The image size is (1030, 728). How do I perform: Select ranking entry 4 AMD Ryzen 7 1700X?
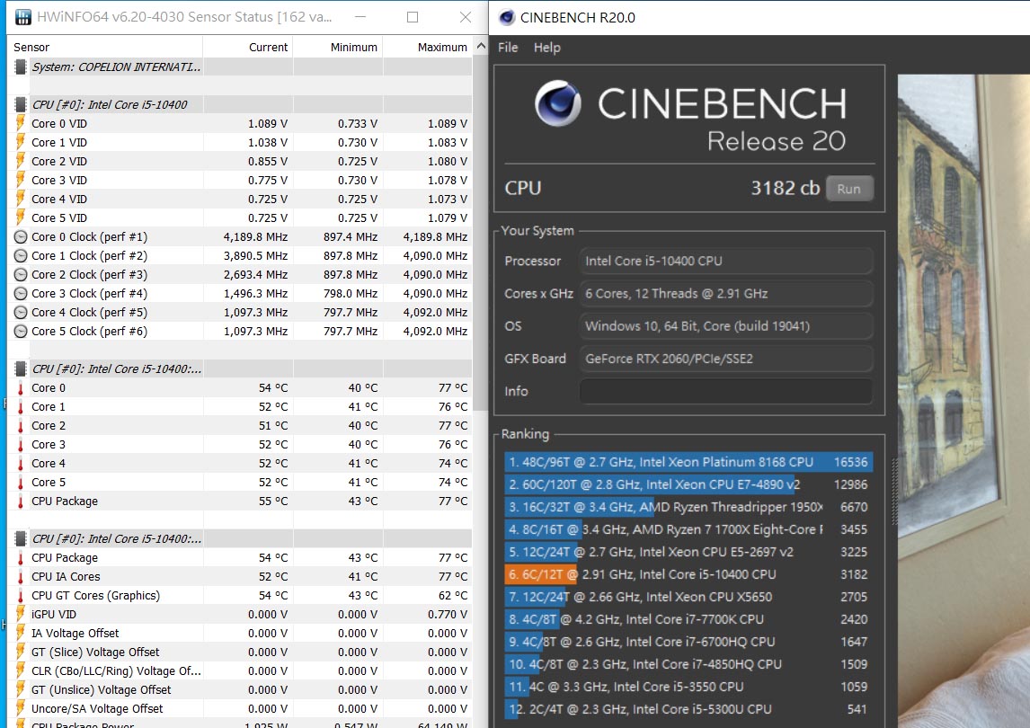[x=688, y=528]
